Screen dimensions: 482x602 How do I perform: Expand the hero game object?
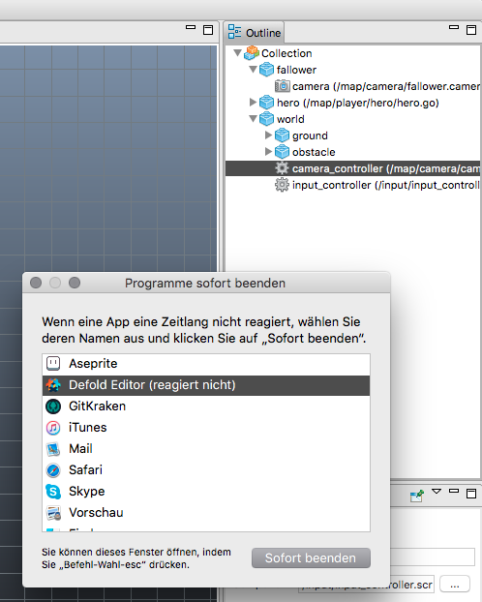click(x=253, y=103)
